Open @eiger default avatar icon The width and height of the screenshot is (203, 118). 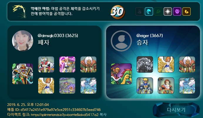click(121, 41)
